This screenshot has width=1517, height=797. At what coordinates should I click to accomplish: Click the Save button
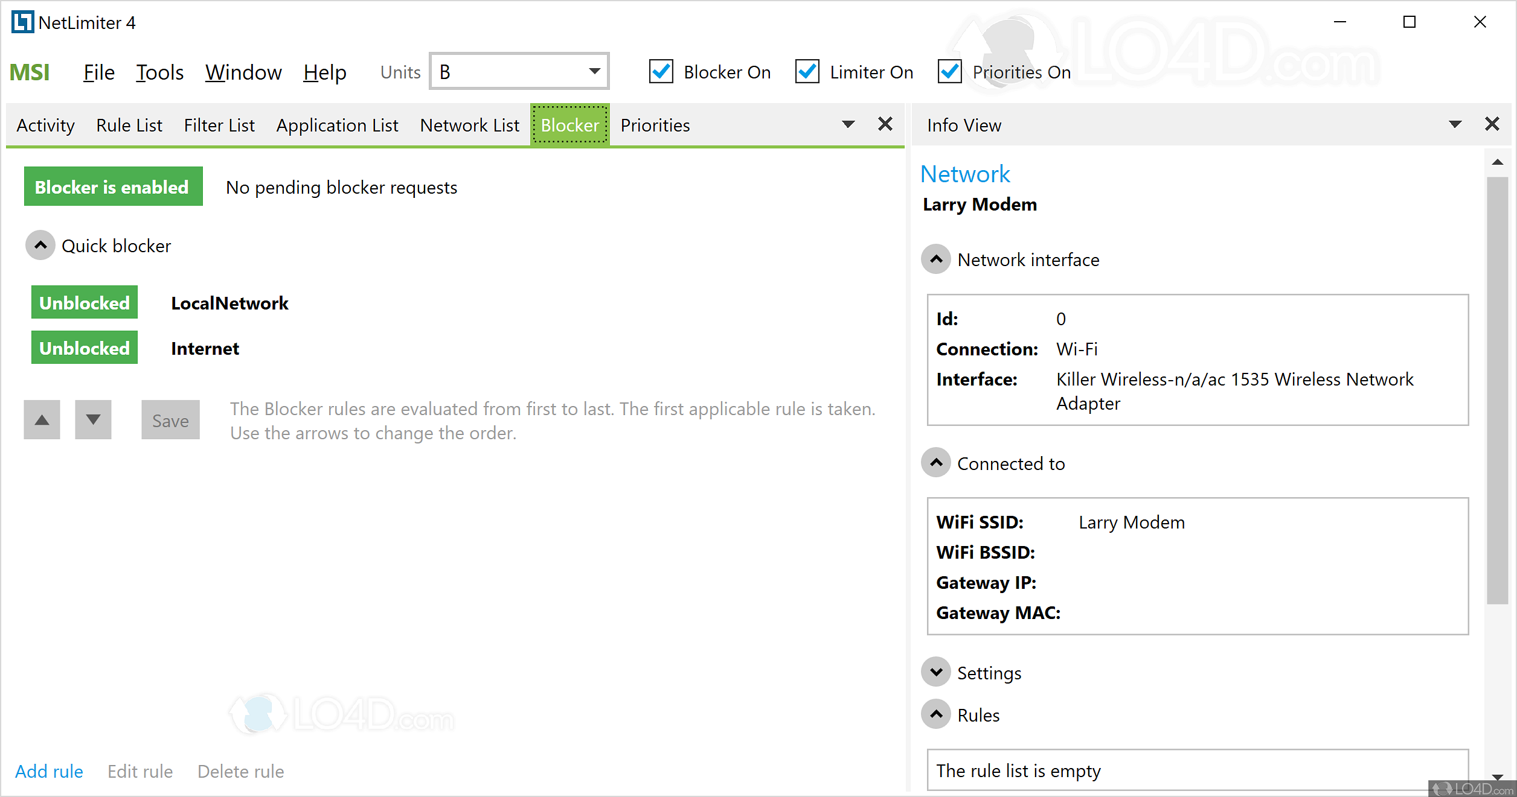(x=170, y=420)
